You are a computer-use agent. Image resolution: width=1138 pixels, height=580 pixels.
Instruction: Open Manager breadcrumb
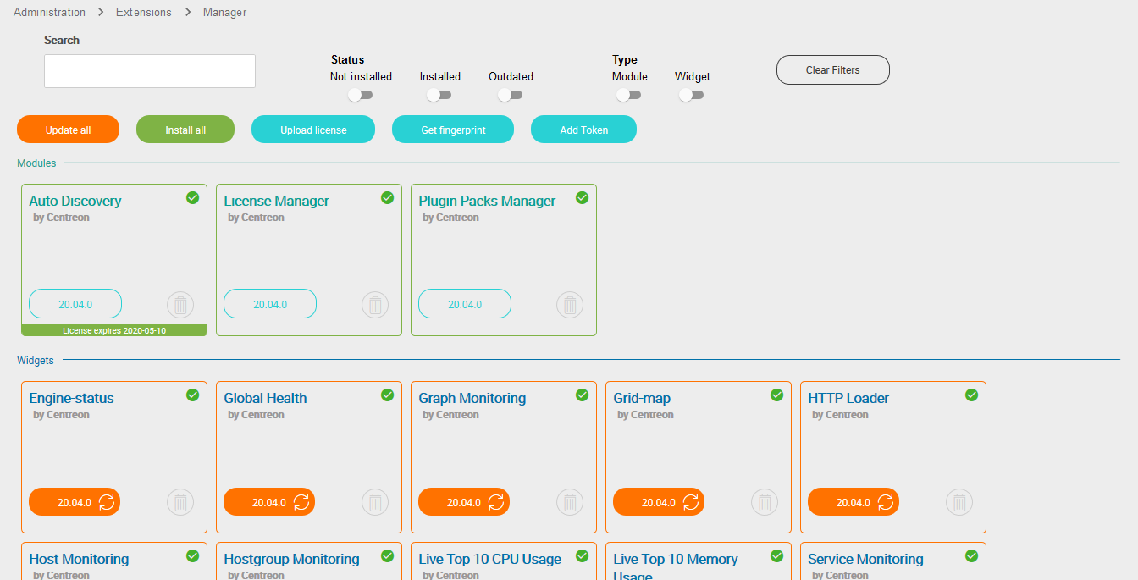225,12
